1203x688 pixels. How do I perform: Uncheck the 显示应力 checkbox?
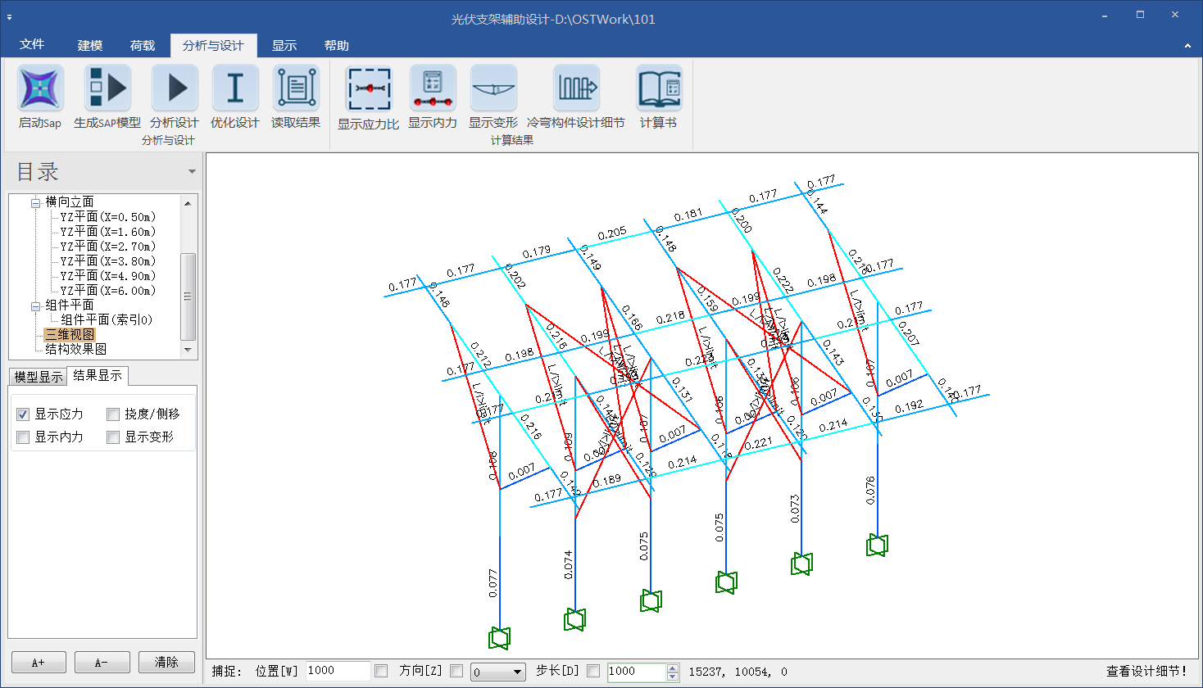[23, 414]
